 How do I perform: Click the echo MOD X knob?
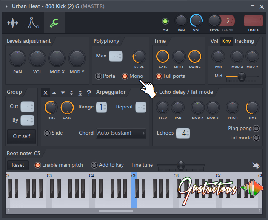pyautogui.click(x=197, y=107)
